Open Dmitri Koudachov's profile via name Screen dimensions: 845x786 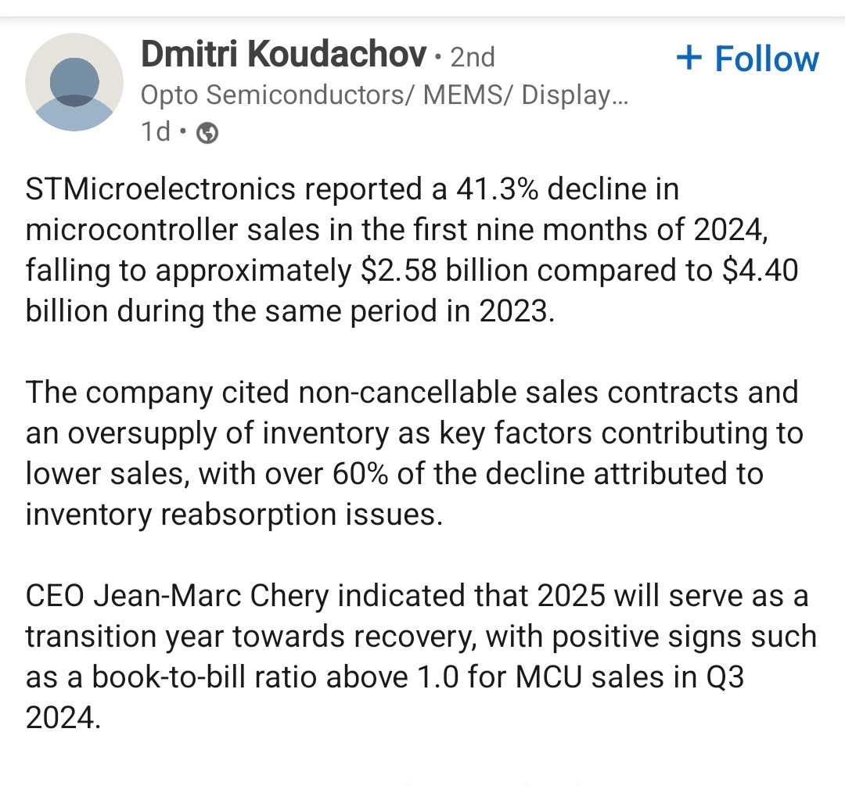tap(283, 56)
